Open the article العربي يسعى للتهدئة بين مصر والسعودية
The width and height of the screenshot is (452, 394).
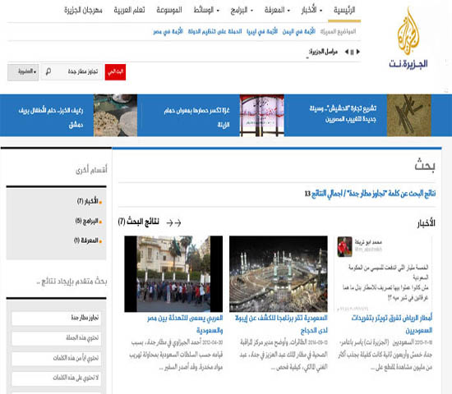[x=185, y=324]
